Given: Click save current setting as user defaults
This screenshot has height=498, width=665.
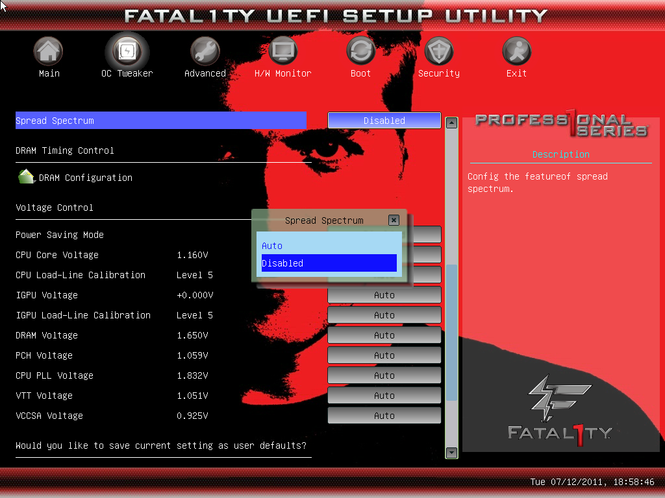Looking at the screenshot, I should [x=161, y=445].
